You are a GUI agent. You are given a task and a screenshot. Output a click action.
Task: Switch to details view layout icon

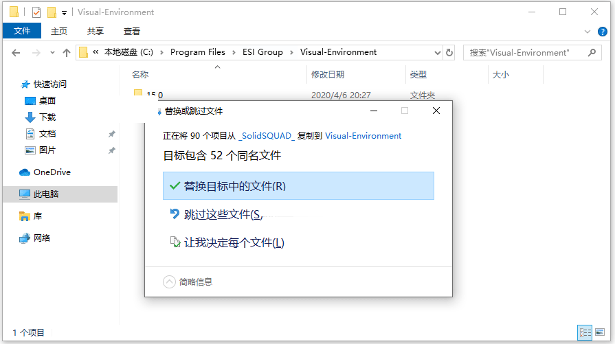[x=585, y=332]
